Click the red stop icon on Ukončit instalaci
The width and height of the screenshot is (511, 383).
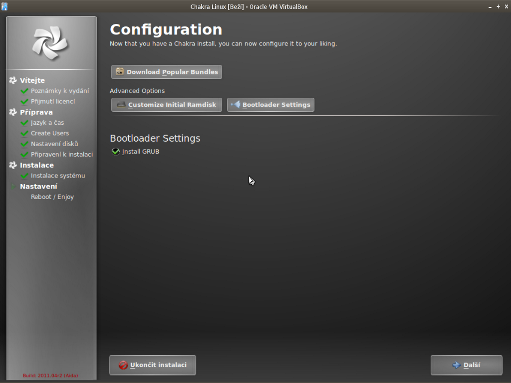pos(123,365)
